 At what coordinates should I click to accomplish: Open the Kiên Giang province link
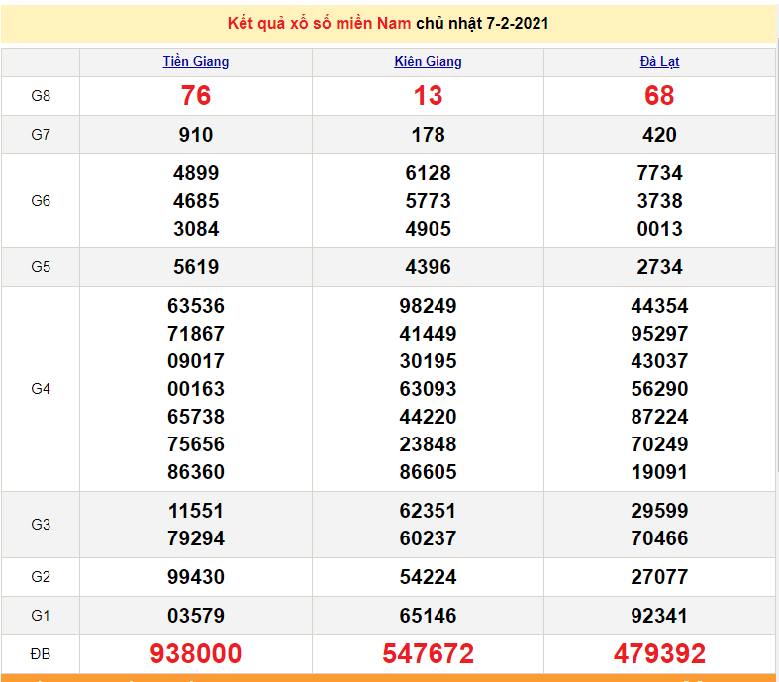click(428, 61)
